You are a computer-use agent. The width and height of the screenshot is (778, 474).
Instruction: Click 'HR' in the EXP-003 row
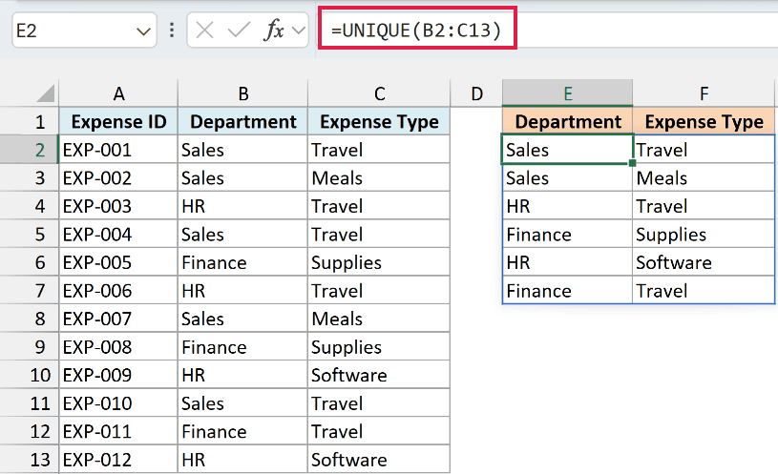(242, 206)
